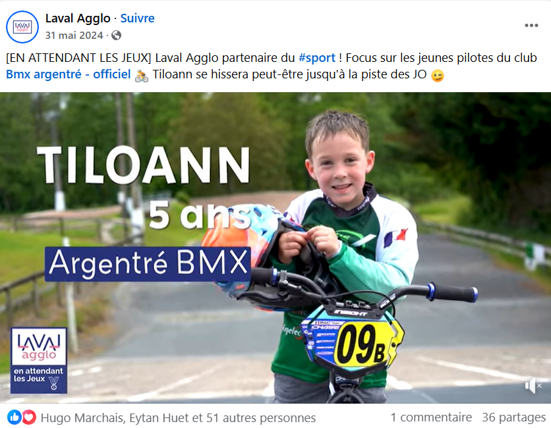Click the Argentré BMX caption banner

pyautogui.click(x=148, y=264)
